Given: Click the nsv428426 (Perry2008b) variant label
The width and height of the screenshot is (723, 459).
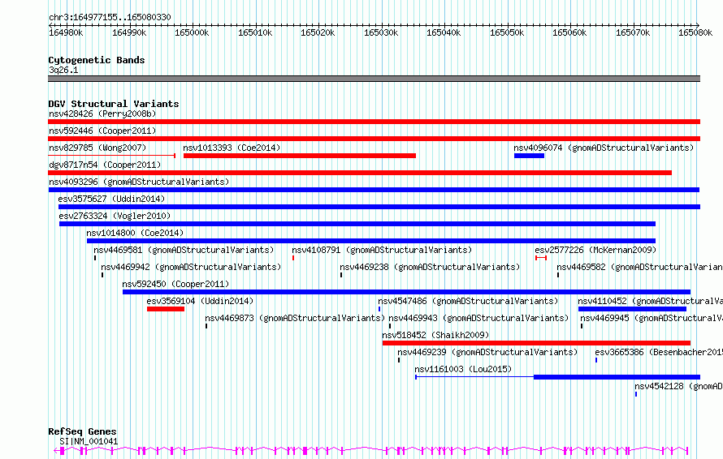Looking at the screenshot, I should coord(102,114).
